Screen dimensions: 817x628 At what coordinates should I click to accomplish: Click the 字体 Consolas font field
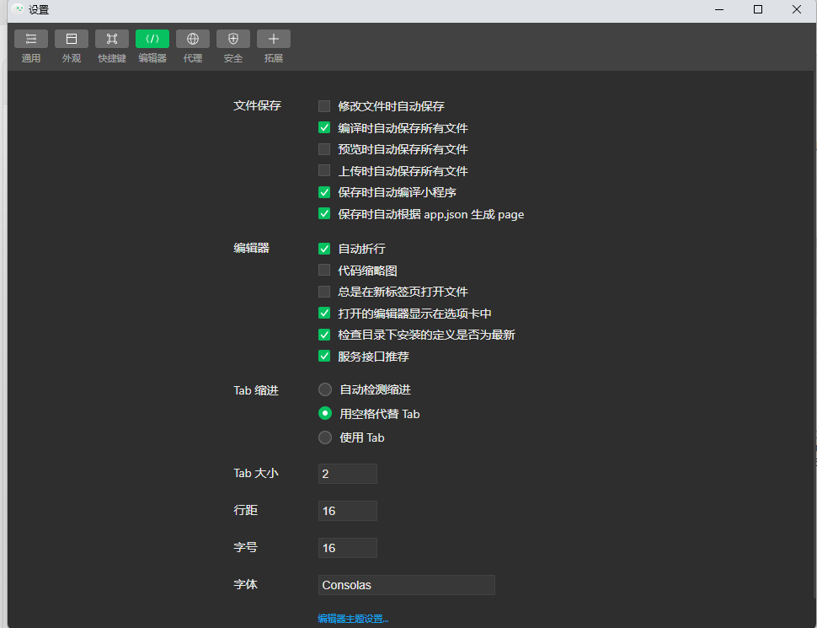click(x=407, y=585)
